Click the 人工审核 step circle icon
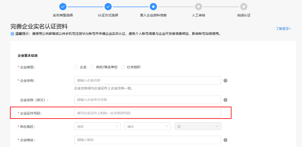This screenshot has width=302, height=147. pyautogui.click(x=198, y=7)
